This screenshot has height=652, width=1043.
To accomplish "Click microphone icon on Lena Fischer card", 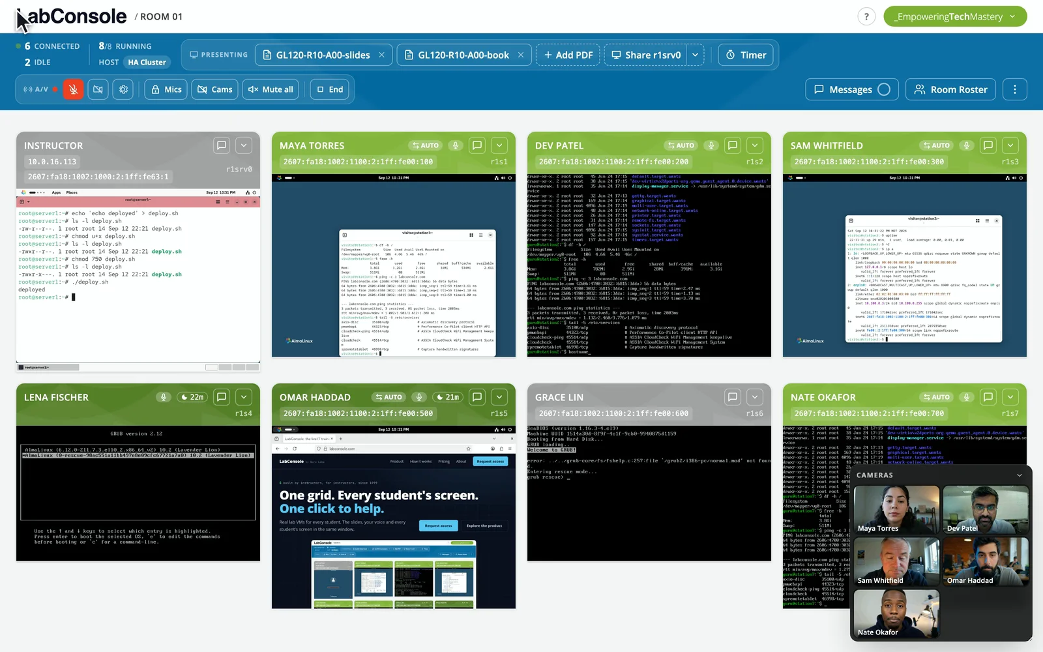I will (x=164, y=397).
